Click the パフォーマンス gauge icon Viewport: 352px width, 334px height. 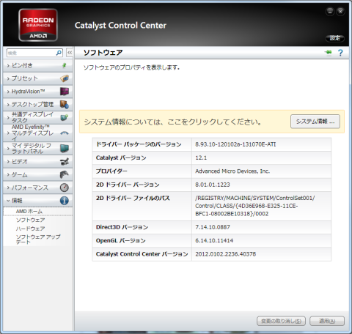(65, 188)
